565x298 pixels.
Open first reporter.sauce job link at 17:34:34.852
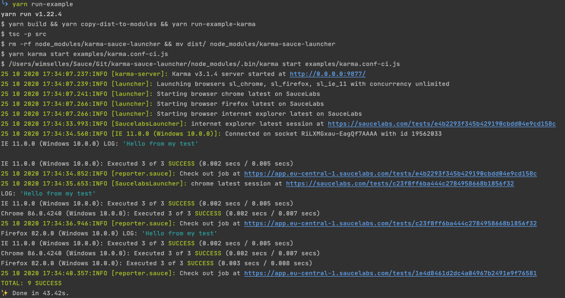coord(390,174)
